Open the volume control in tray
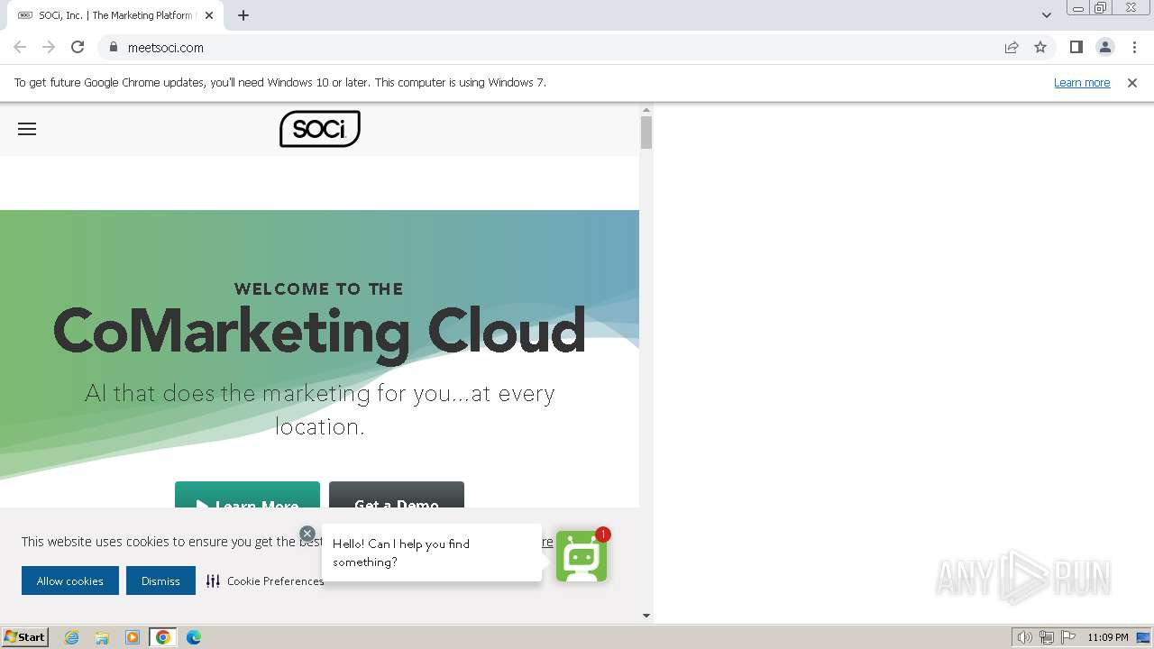Image resolution: width=1154 pixels, height=649 pixels. click(x=1024, y=637)
